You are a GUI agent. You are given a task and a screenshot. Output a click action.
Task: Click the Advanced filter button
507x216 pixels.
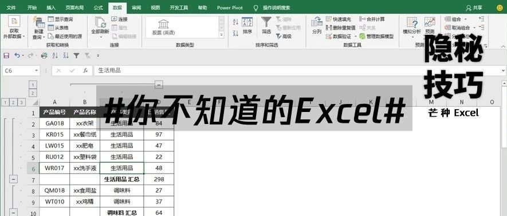(284, 37)
